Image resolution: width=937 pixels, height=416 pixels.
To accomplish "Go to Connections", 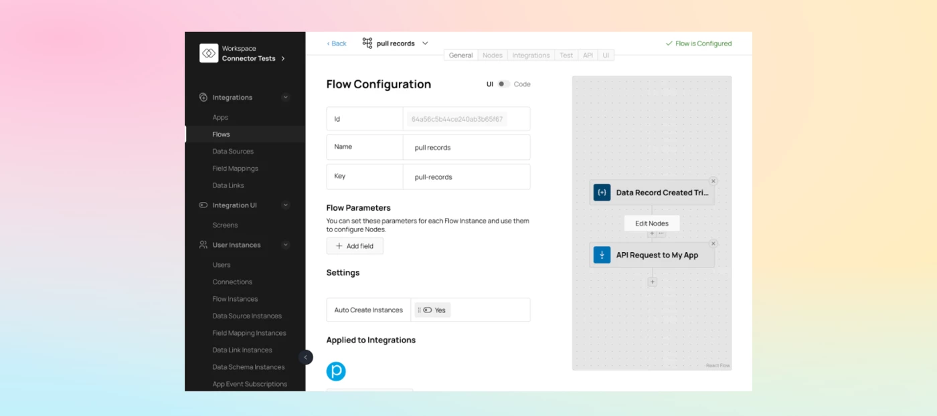I will (x=232, y=282).
